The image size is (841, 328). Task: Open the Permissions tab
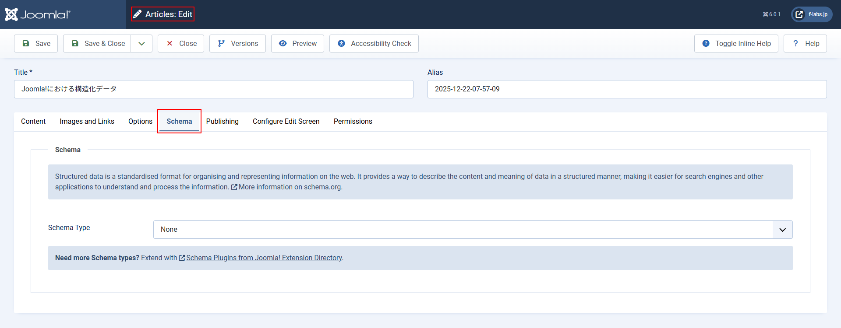(353, 122)
